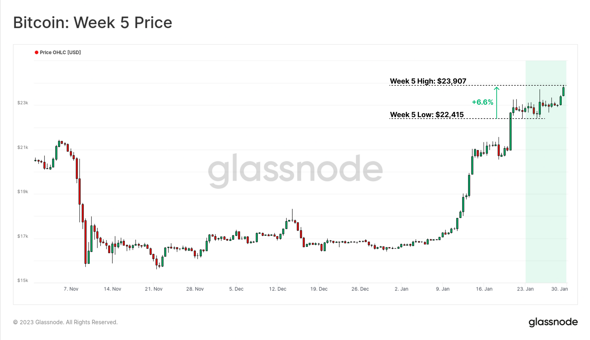
Task: Click the 23. Jan date axis label
Action: [x=525, y=289]
